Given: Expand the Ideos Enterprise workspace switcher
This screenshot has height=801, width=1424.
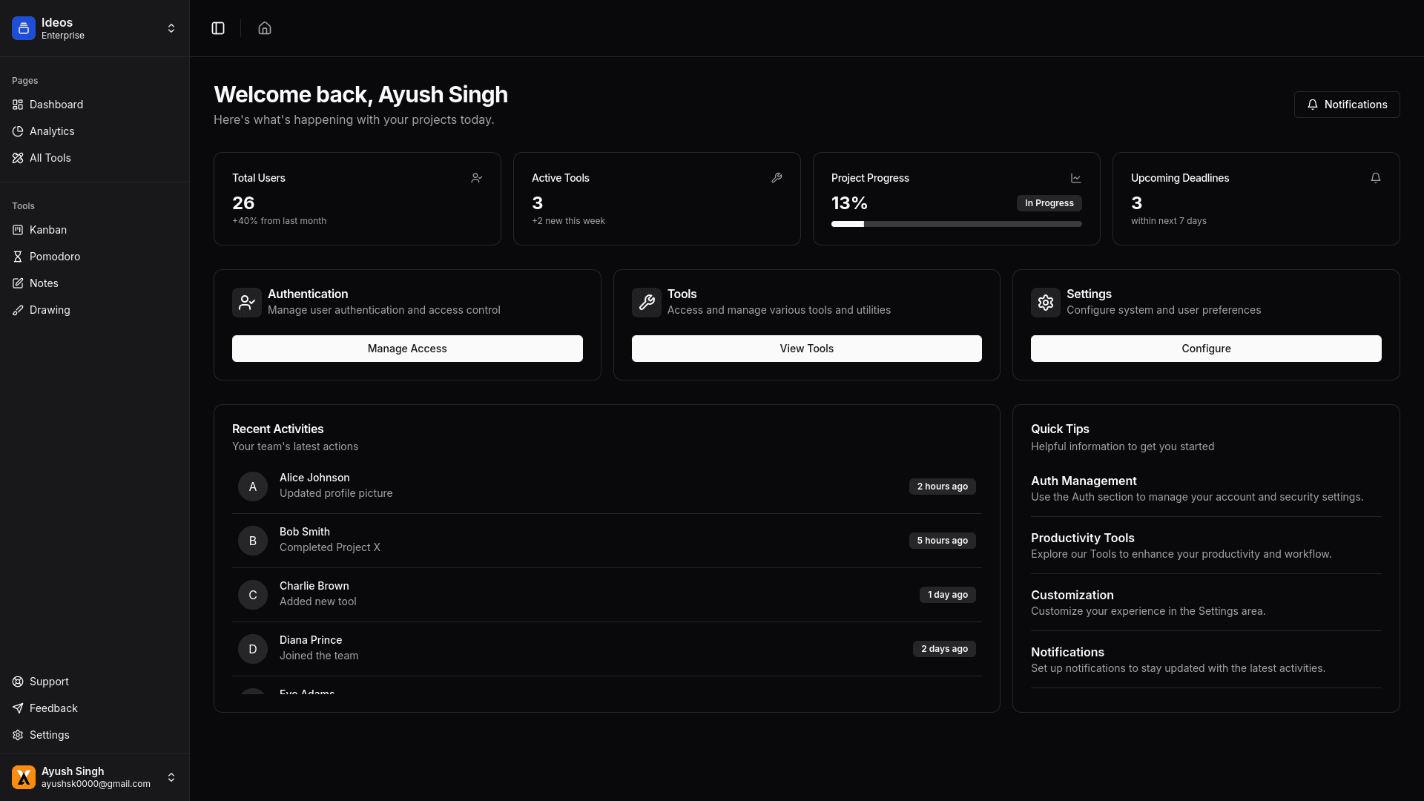Looking at the screenshot, I should click(171, 28).
